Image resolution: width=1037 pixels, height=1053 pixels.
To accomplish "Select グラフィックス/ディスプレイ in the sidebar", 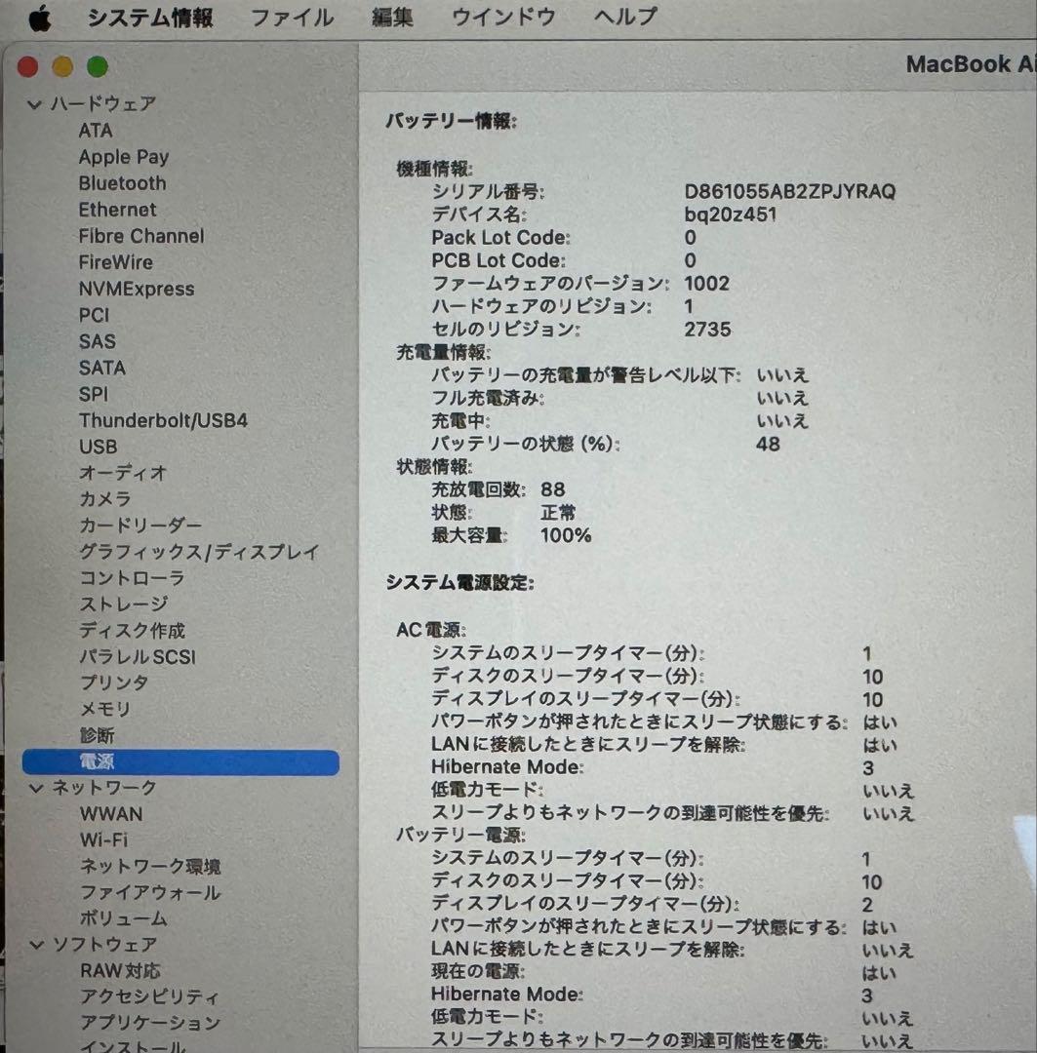I will pos(199,552).
